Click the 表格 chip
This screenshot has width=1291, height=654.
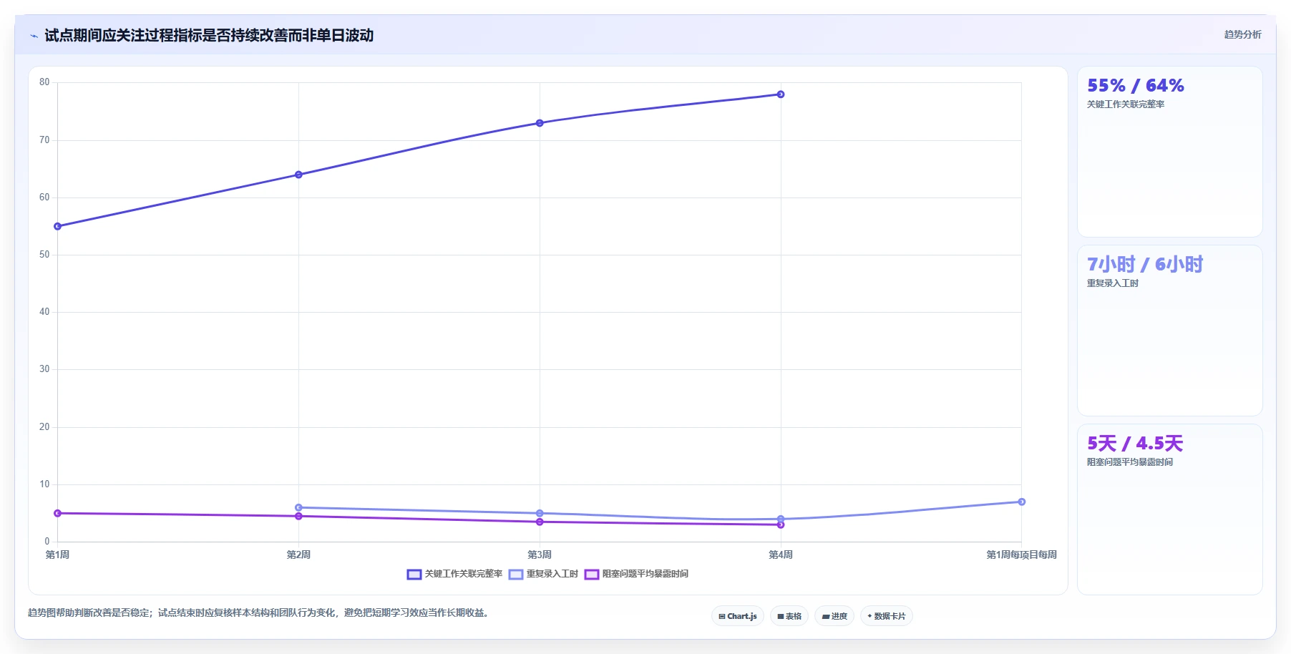[x=789, y=616]
